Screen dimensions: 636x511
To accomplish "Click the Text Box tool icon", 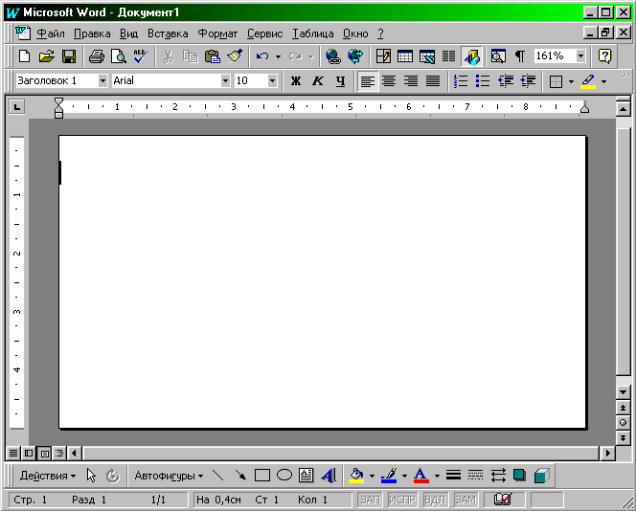I will (x=307, y=475).
